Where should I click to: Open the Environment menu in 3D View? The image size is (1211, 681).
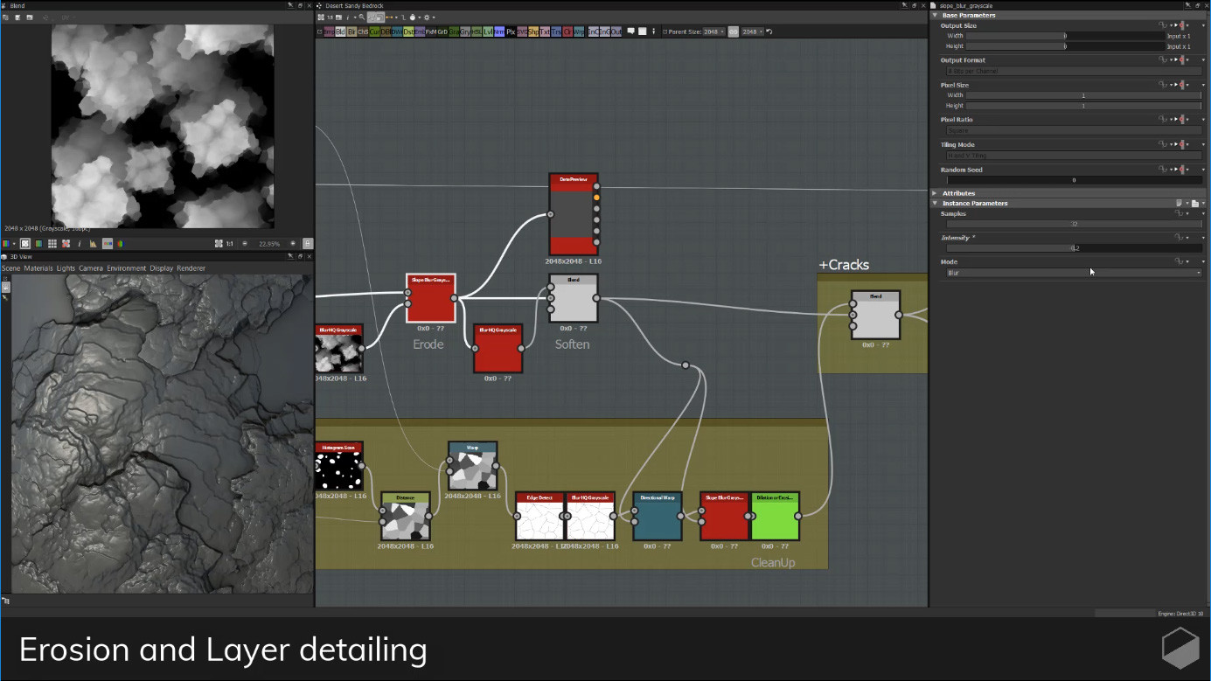point(128,268)
